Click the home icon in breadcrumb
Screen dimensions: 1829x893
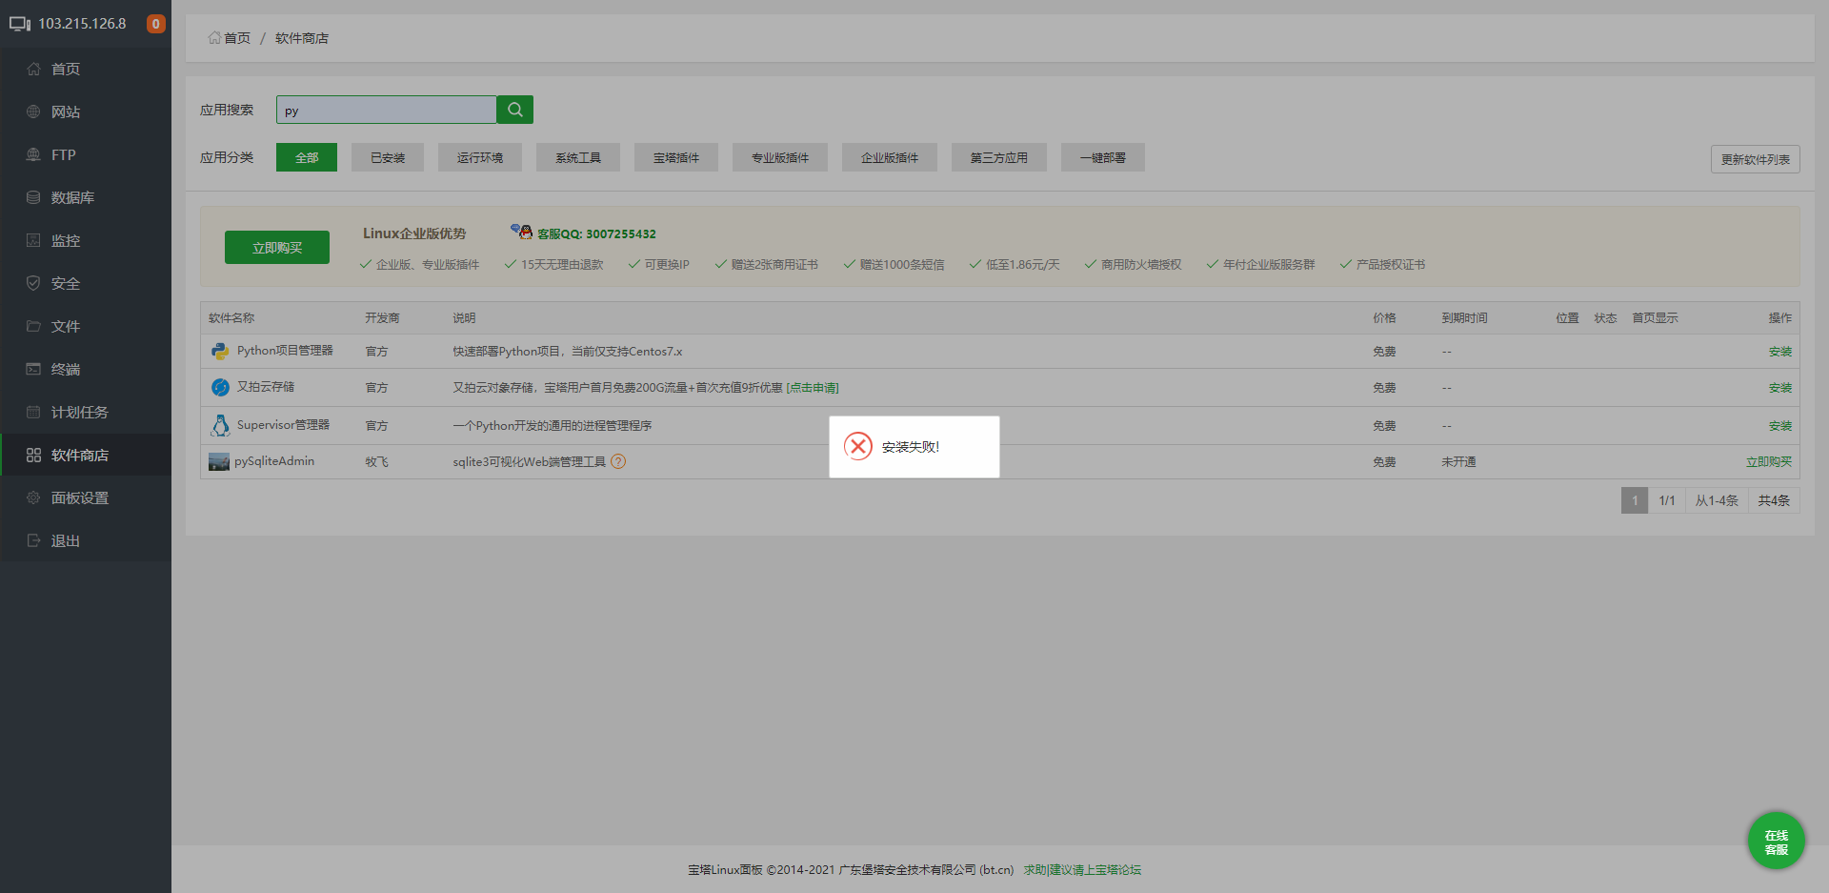[x=214, y=38]
